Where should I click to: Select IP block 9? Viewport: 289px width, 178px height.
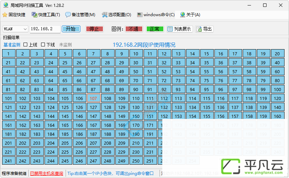[122, 54]
